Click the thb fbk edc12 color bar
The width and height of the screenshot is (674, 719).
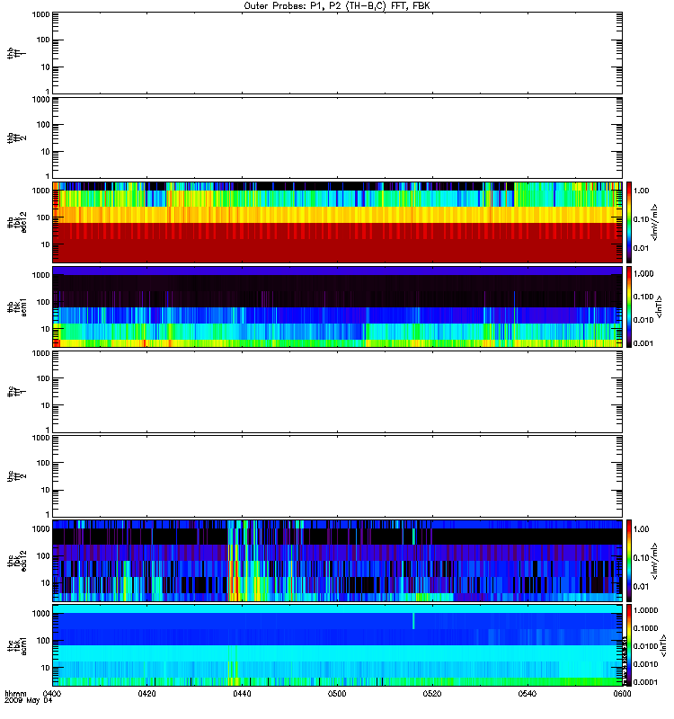point(629,222)
